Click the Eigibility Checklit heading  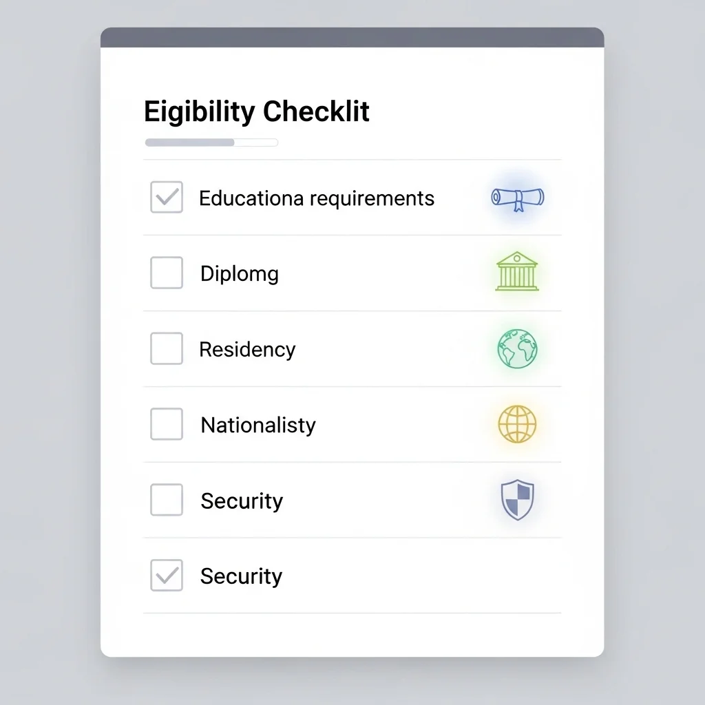(257, 112)
